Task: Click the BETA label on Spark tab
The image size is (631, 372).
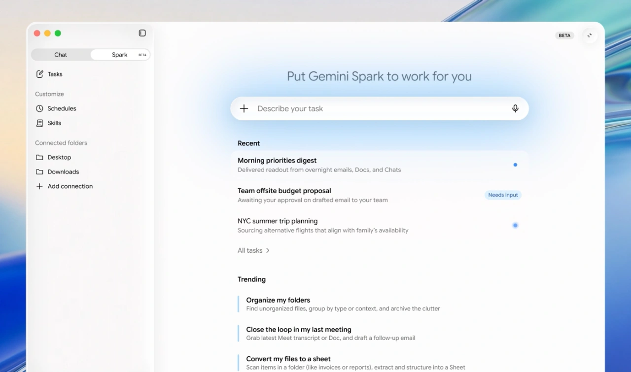Action: (x=142, y=55)
